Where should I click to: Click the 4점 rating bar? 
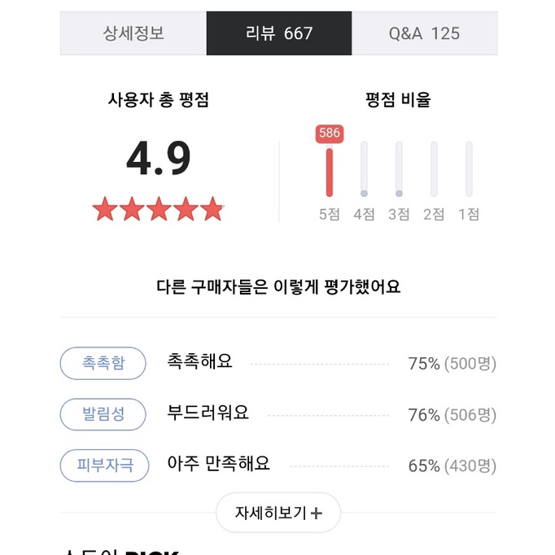pos(364,170)
